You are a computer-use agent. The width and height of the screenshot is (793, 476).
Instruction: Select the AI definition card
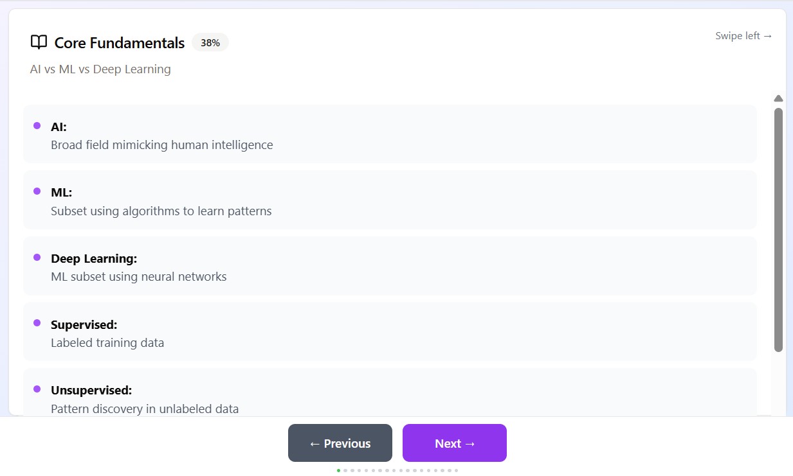point(390,134)
